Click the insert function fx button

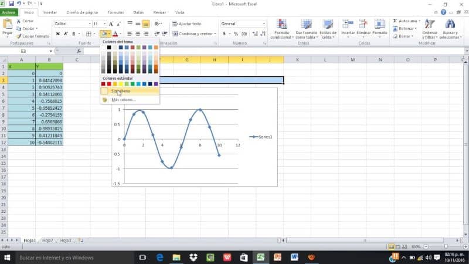(79, 51)
